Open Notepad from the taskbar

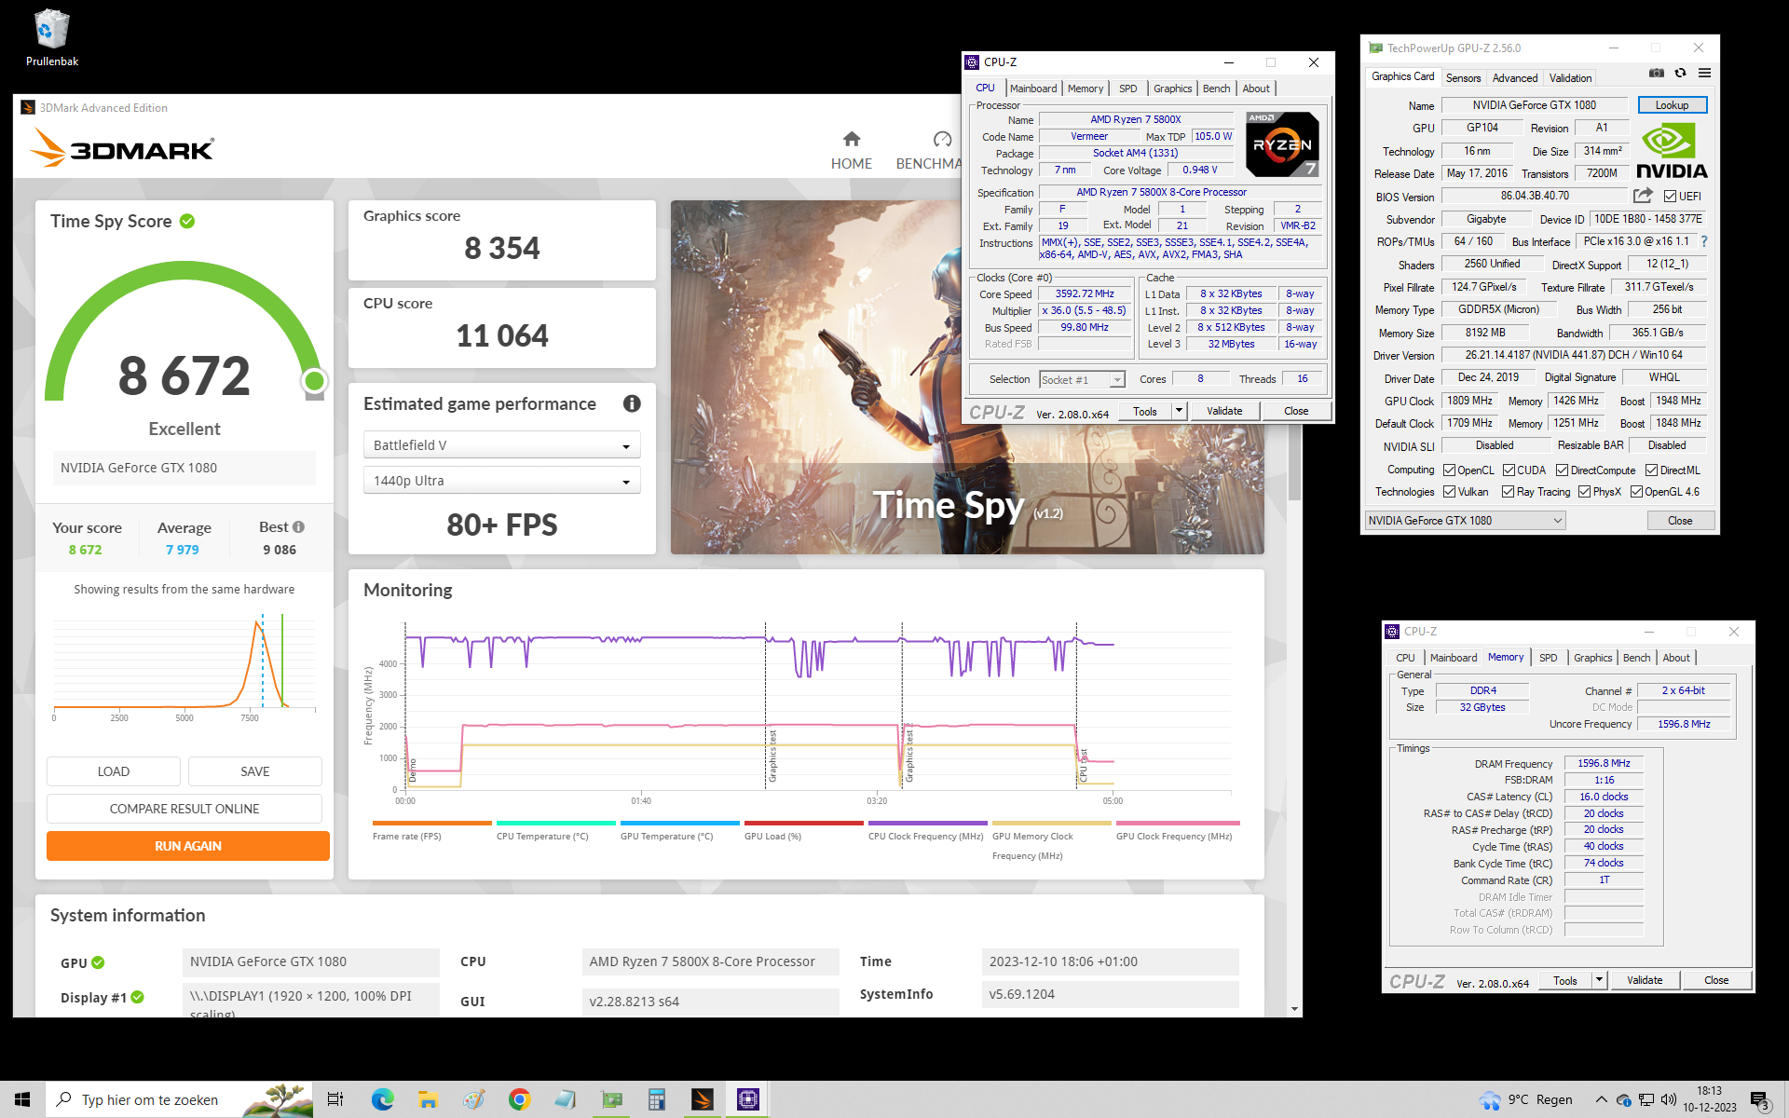(565, 1099)
